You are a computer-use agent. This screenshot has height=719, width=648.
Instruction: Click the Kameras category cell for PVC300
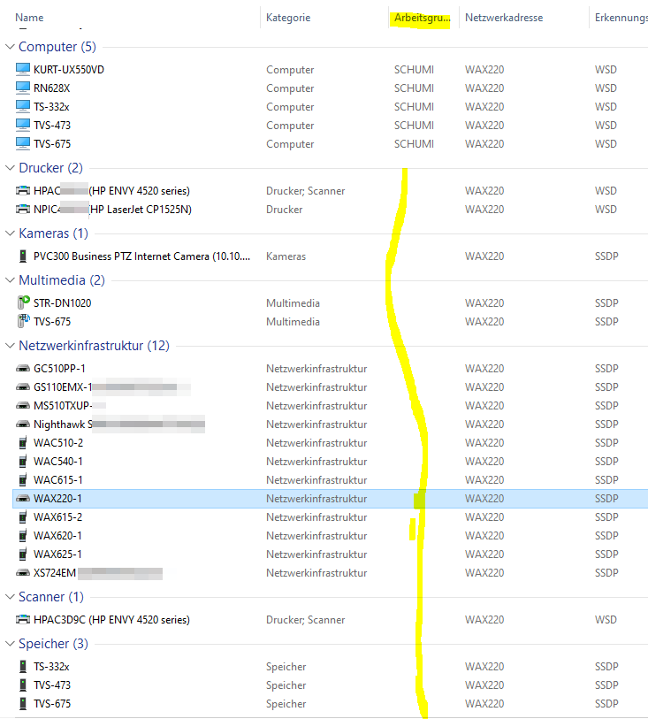click(x=286, y=256)
